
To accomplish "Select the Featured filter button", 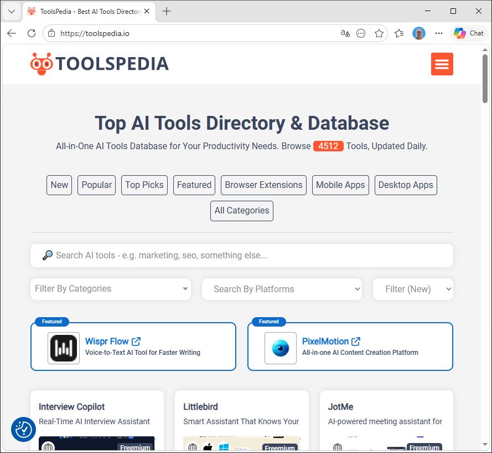I will pyautogui.click(x=194, y=185).
